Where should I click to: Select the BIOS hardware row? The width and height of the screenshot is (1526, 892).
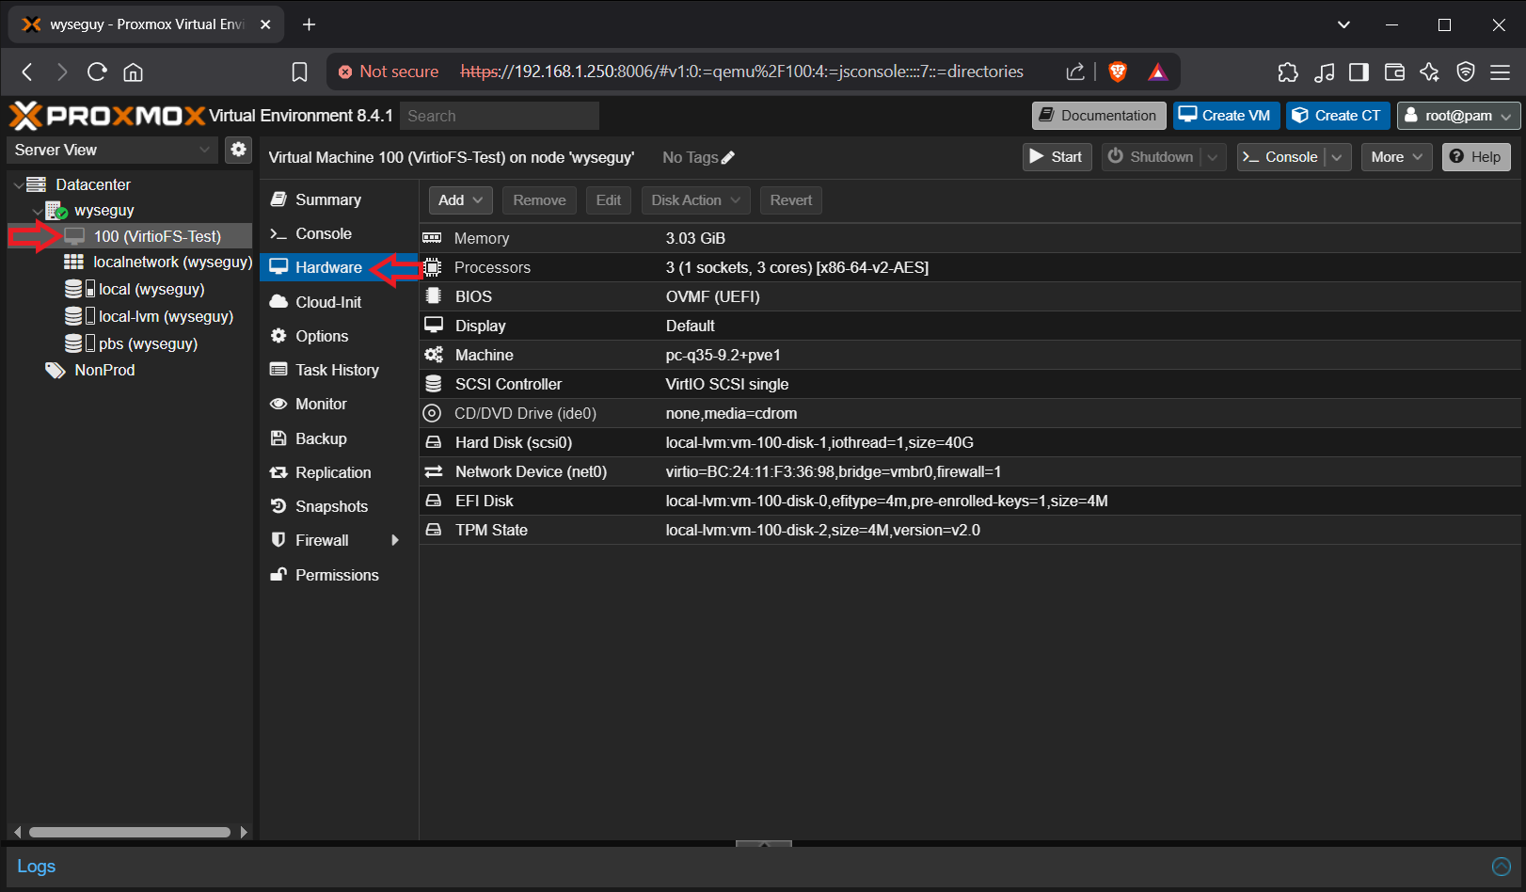970,296
